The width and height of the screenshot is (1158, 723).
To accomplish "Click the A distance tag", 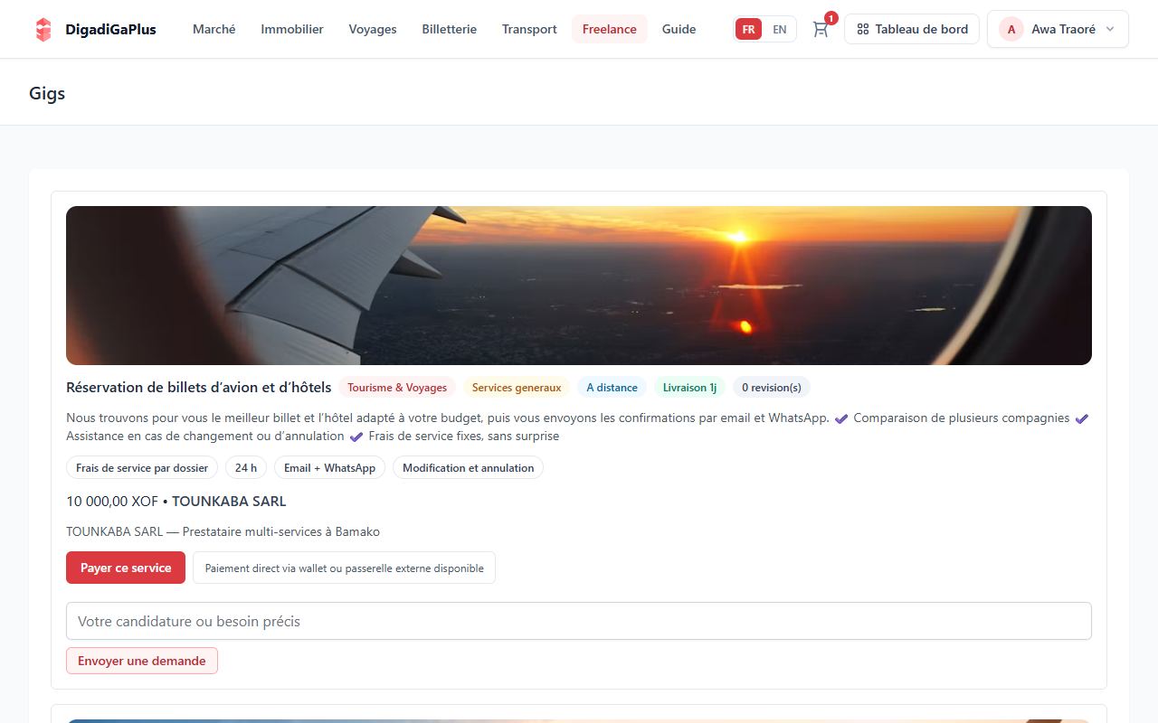I will point(612,387).
